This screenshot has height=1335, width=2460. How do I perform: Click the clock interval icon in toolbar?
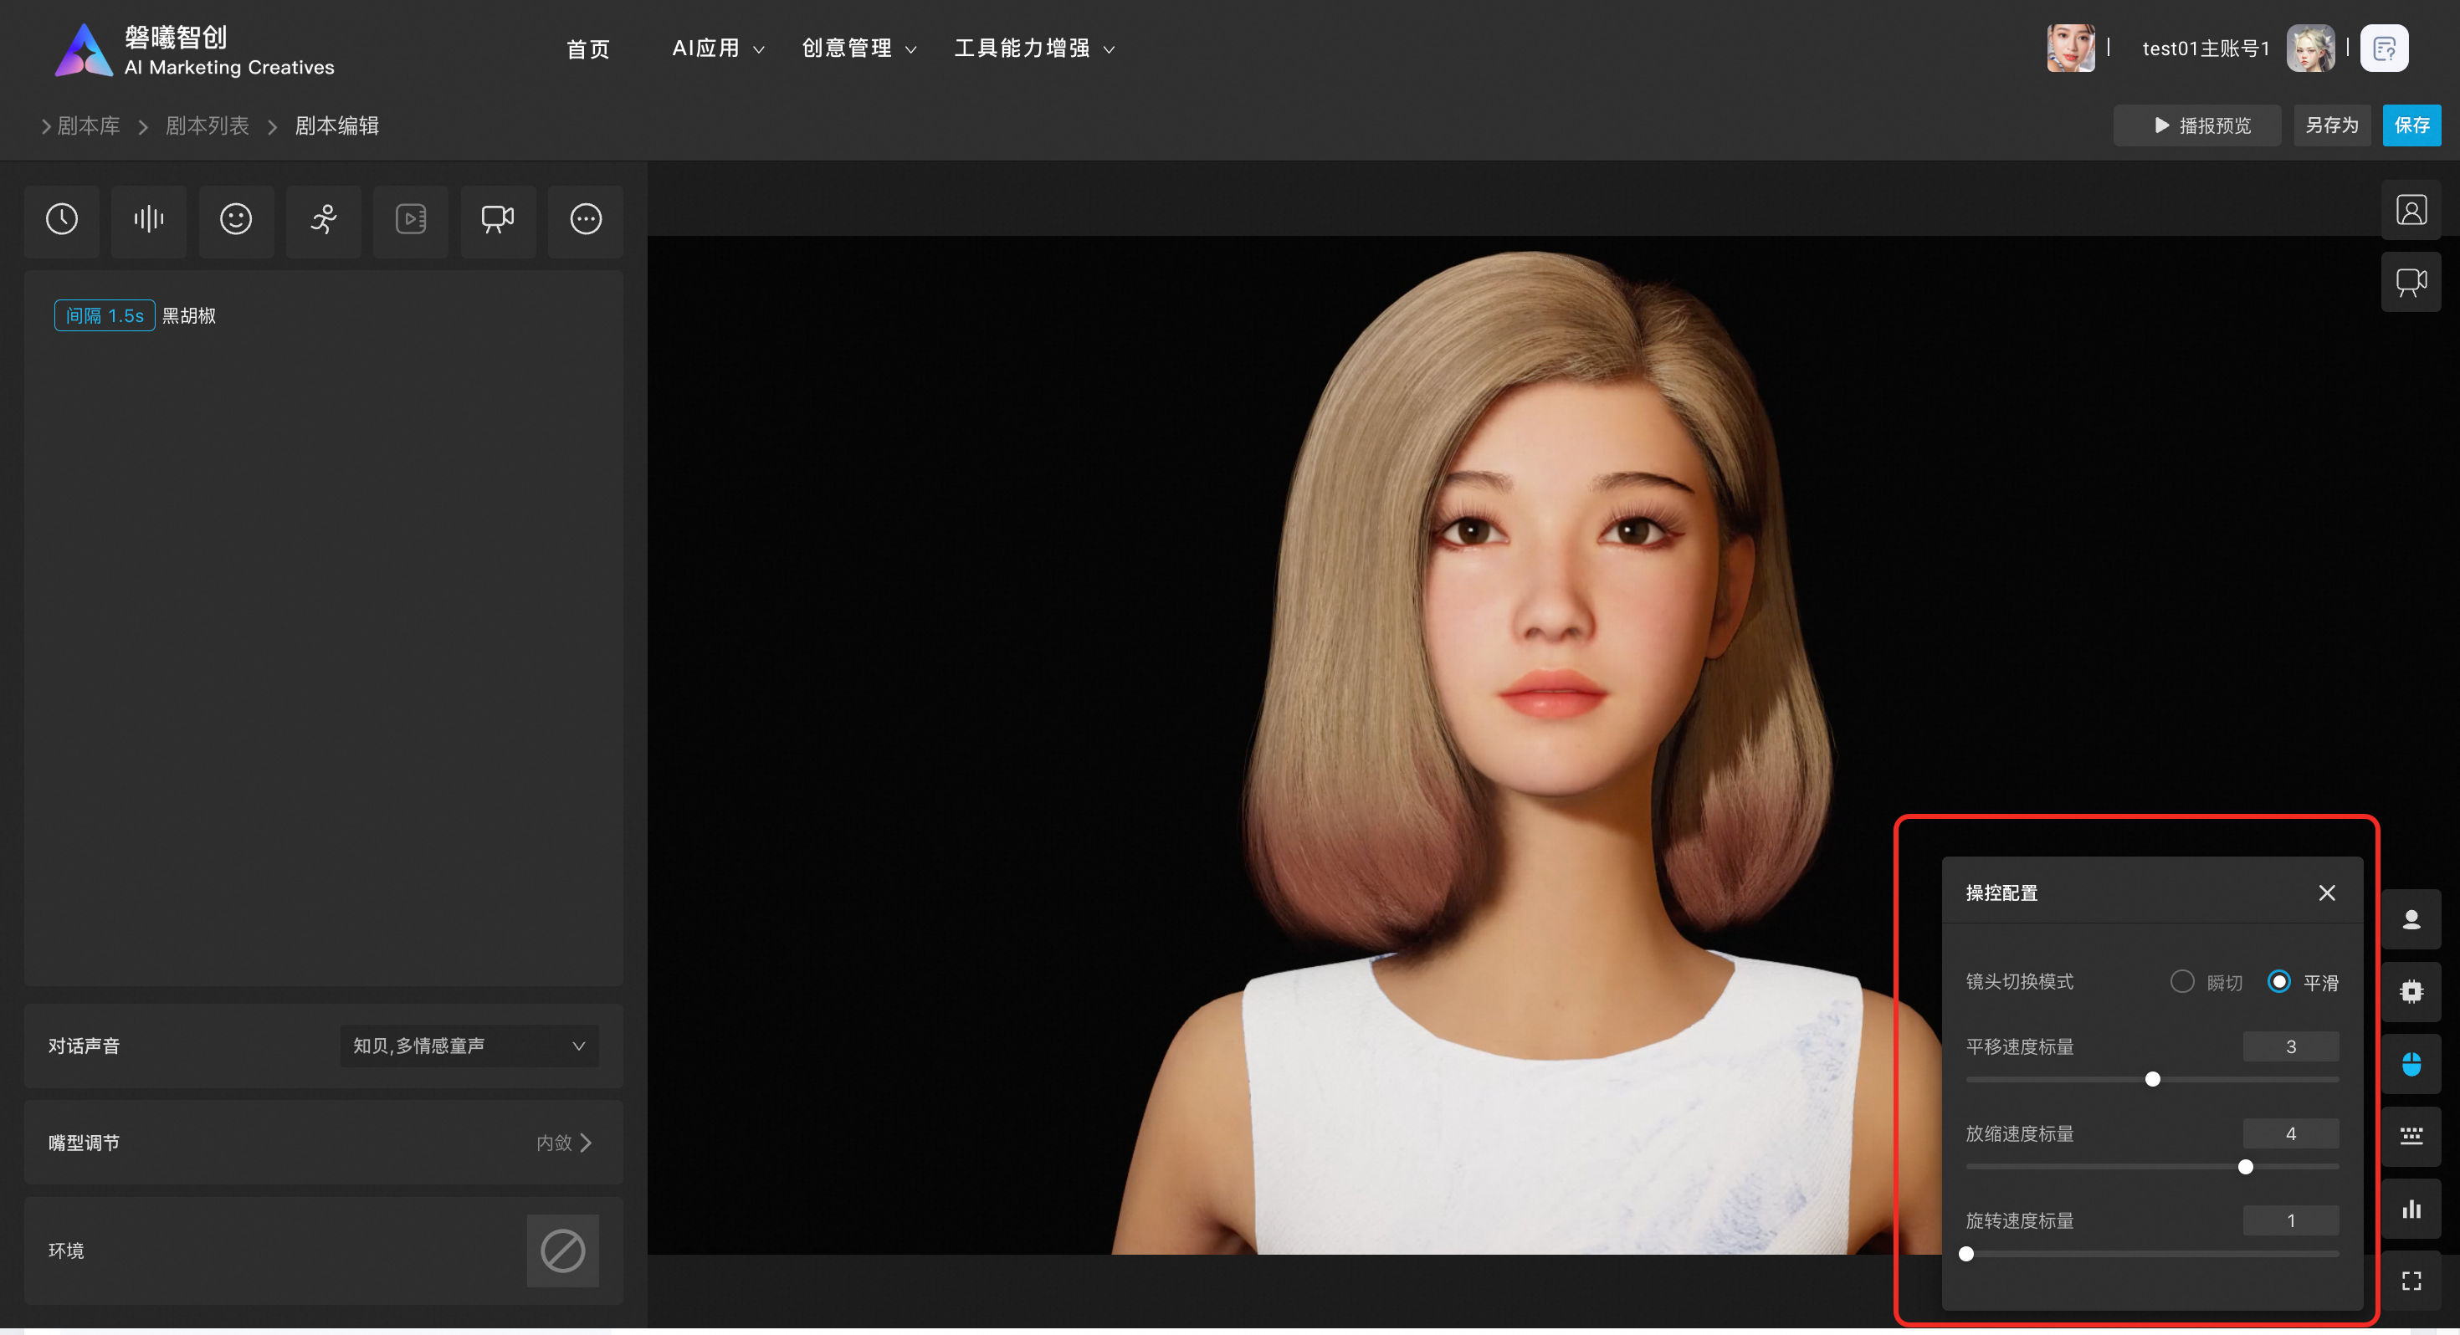[x=62, y=220]
